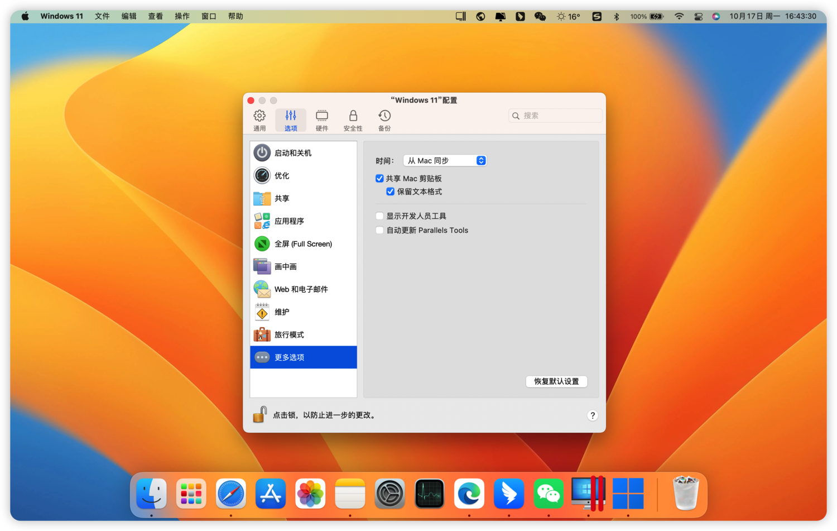Viewport: 837px width, 531px height.
Task: Open the 窗口 menu
Action: pyautogui.click(x=209, y=16)
